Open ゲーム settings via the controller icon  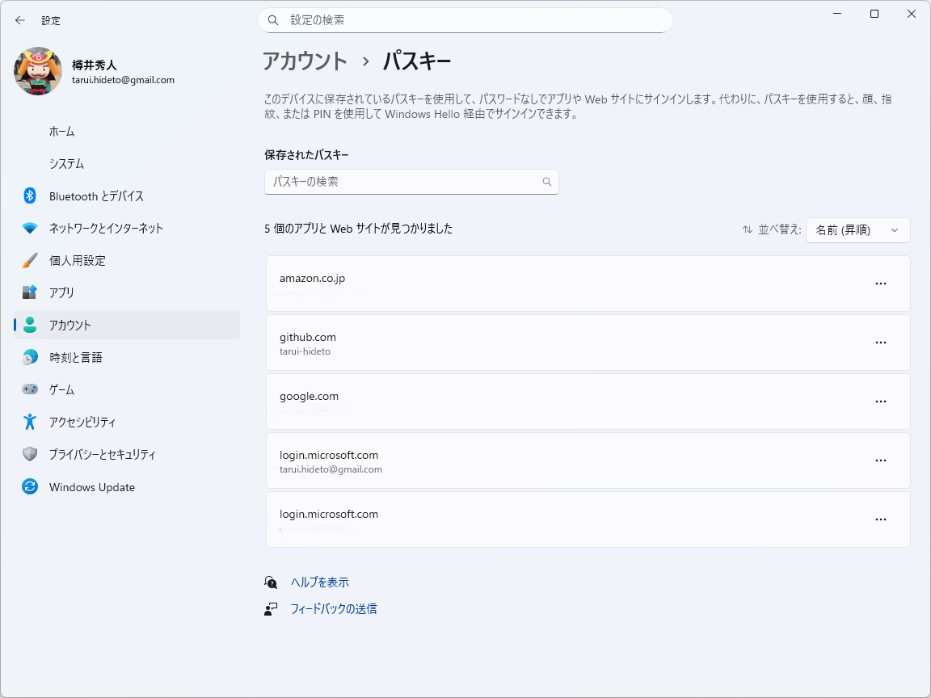coord(30,389)
